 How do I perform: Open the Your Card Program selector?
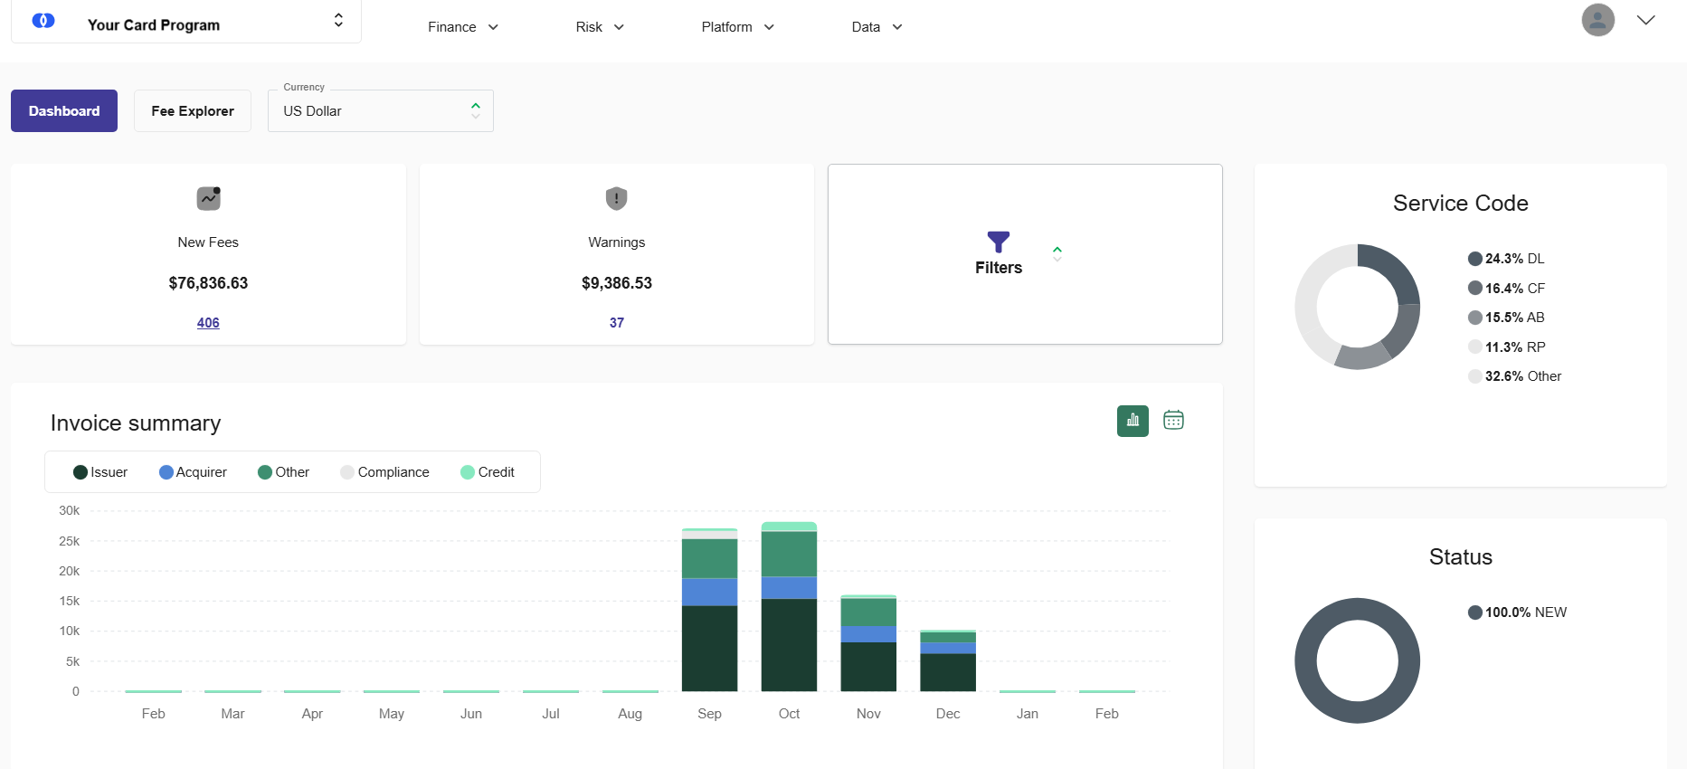[186, 22]
